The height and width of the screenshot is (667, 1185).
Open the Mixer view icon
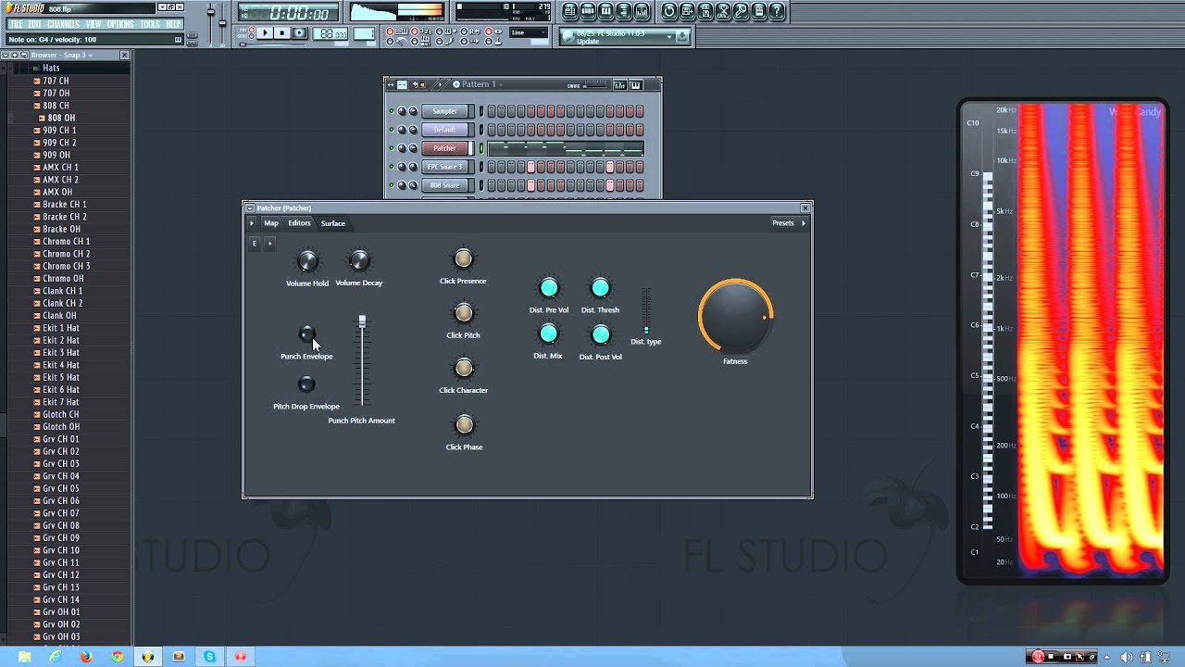coord(642,11)
